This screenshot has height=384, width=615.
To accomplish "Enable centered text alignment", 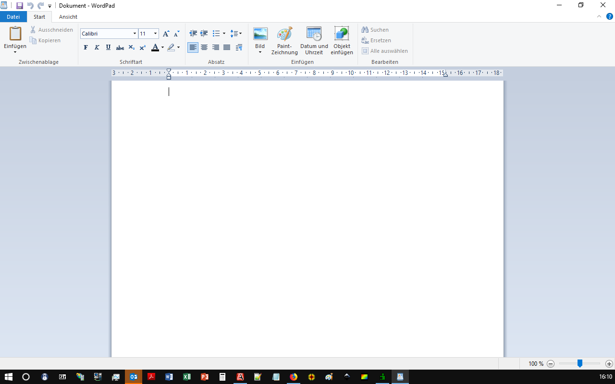I will pyautogui.click(x=204, y=48).
